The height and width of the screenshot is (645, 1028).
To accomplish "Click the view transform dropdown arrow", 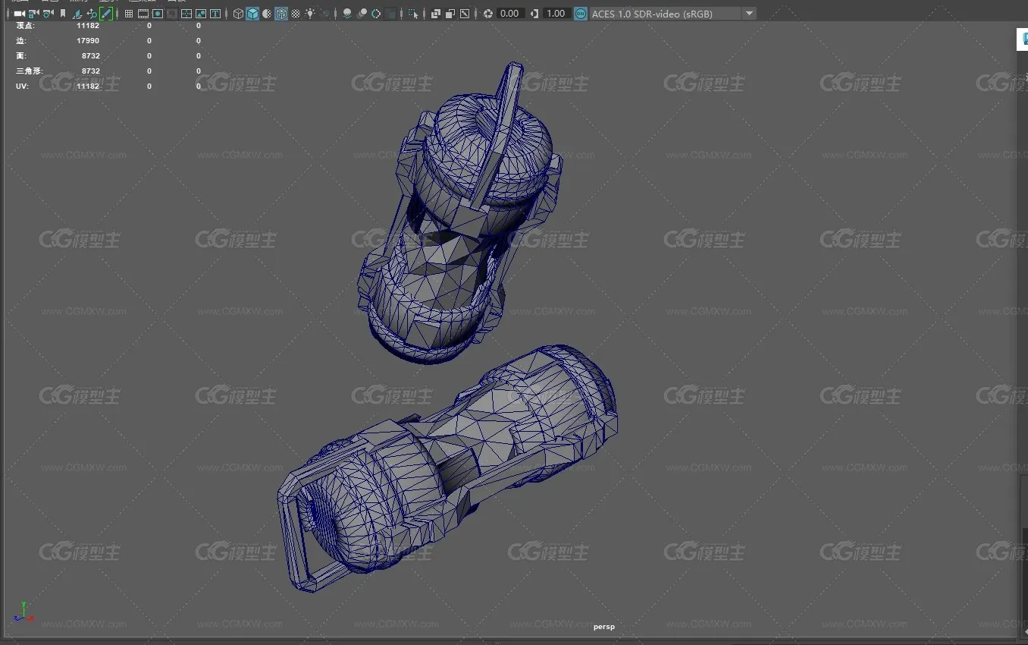I will [x=749, y=14].
